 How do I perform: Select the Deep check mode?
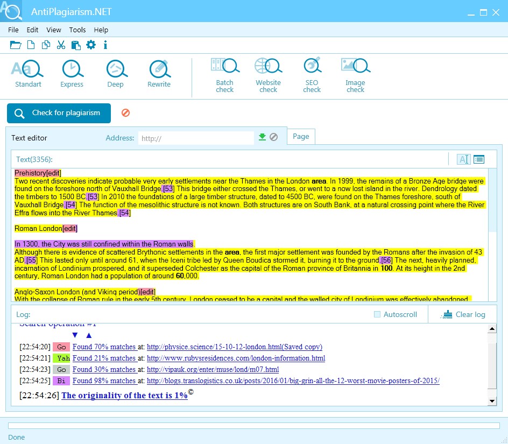[x=116, y=74]
